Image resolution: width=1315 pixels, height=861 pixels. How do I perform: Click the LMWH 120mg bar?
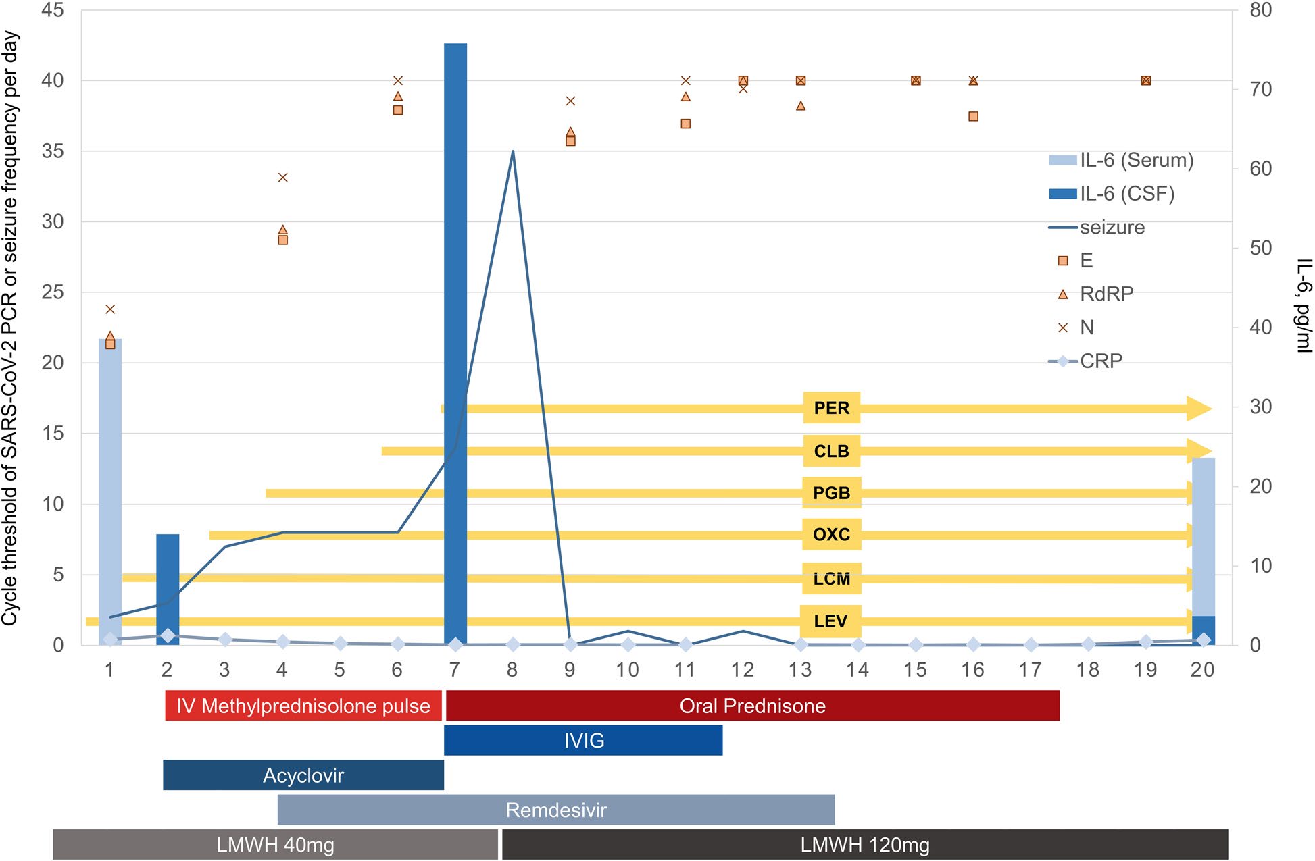tap(864, 845)
